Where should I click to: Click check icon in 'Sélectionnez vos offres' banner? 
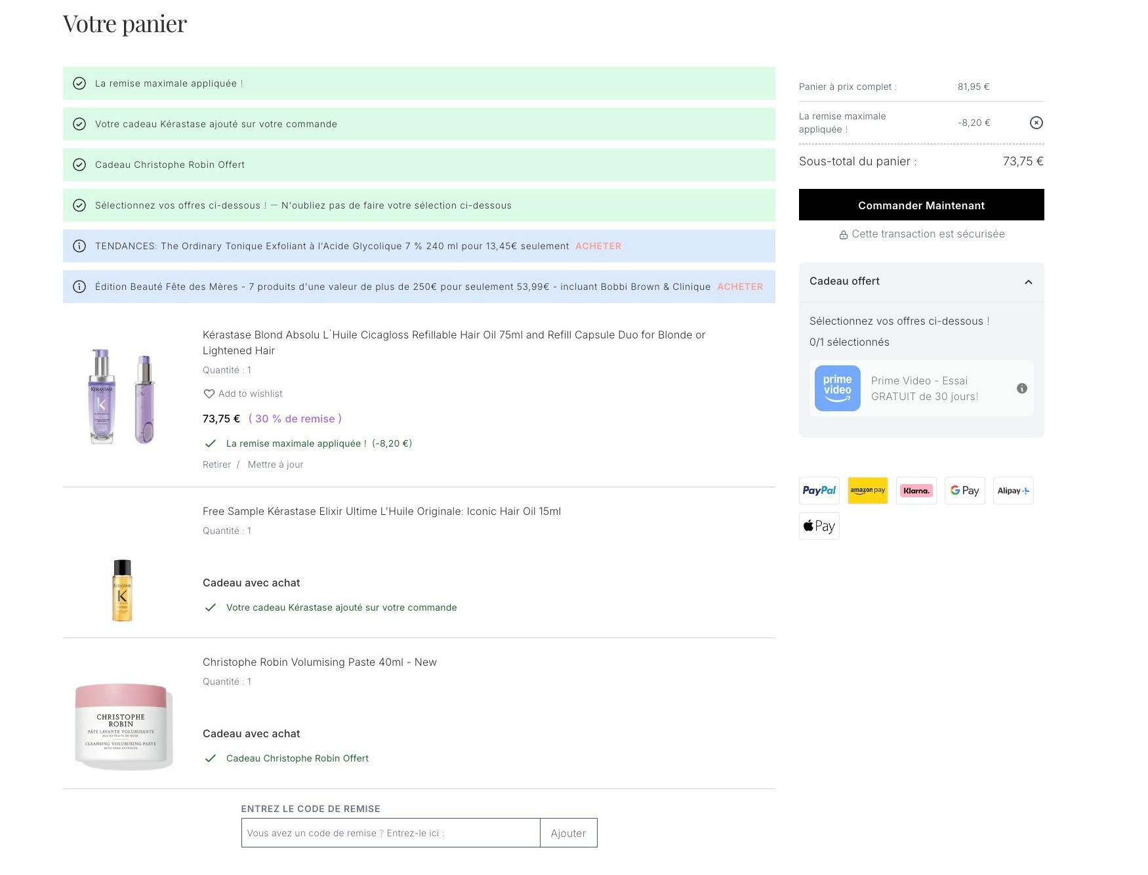click(79, 205)
